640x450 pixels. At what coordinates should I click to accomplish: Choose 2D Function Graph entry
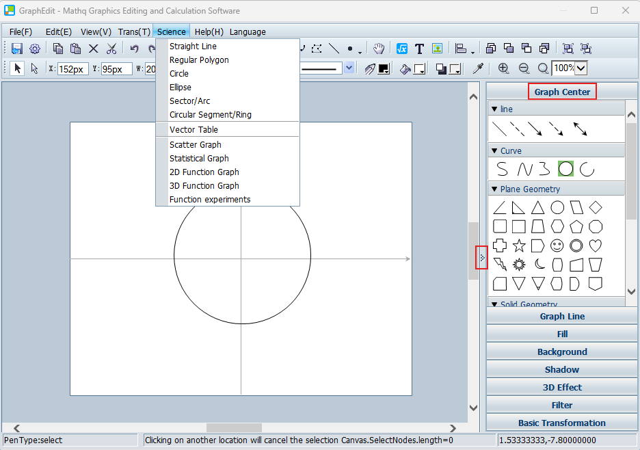228,172
